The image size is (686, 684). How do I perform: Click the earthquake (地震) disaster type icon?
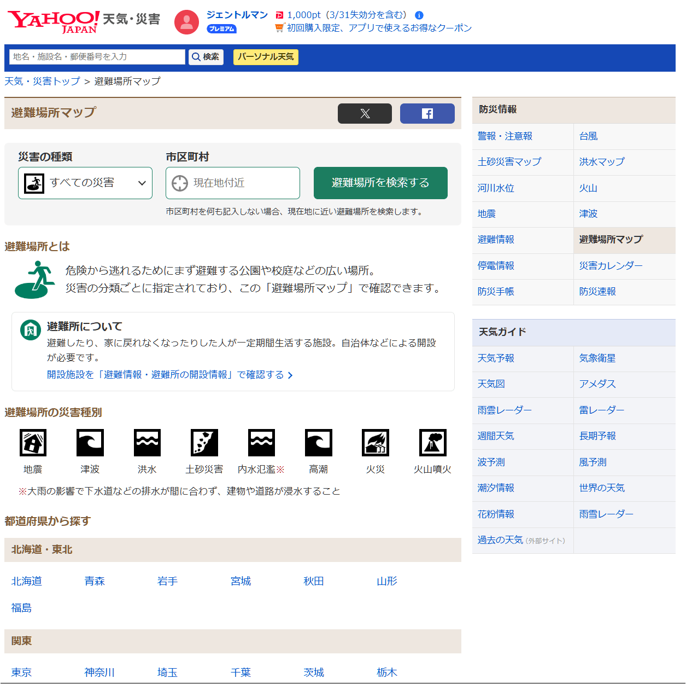click(33, 443)
